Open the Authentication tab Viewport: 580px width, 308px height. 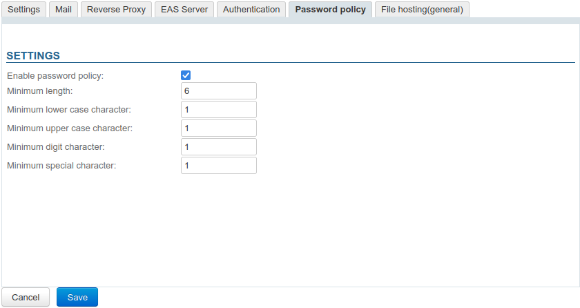tap(251, 10)
